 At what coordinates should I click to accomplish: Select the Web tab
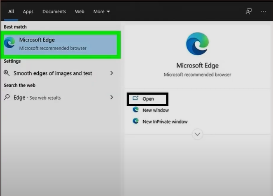pyautogui.click(x=79, y=12)
